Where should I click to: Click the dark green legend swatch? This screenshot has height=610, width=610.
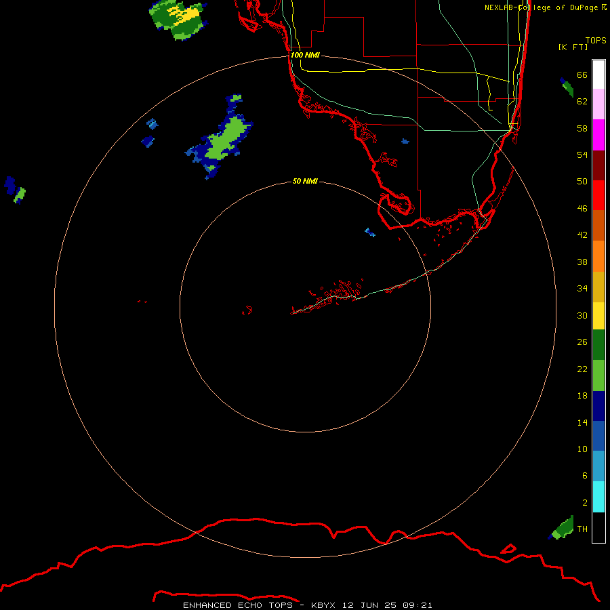coord(598,345)
